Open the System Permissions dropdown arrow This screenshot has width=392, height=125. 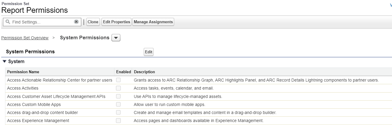[116, 38]
